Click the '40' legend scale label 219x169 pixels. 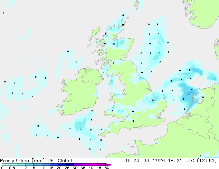tap(91, 168)
